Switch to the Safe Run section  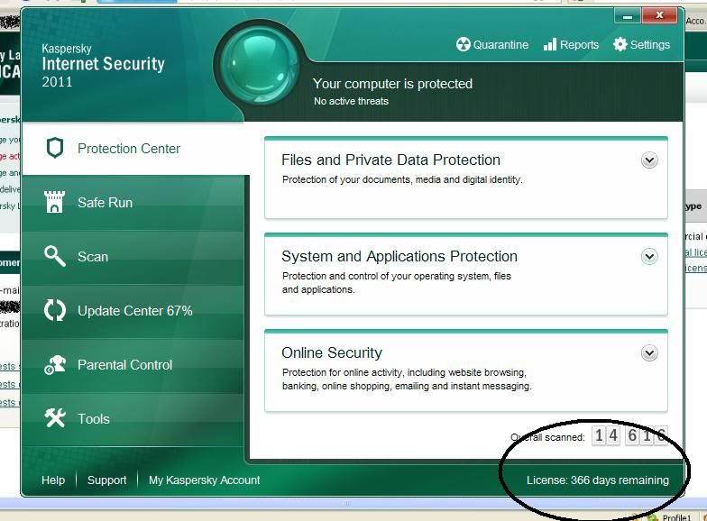(133, 202)
